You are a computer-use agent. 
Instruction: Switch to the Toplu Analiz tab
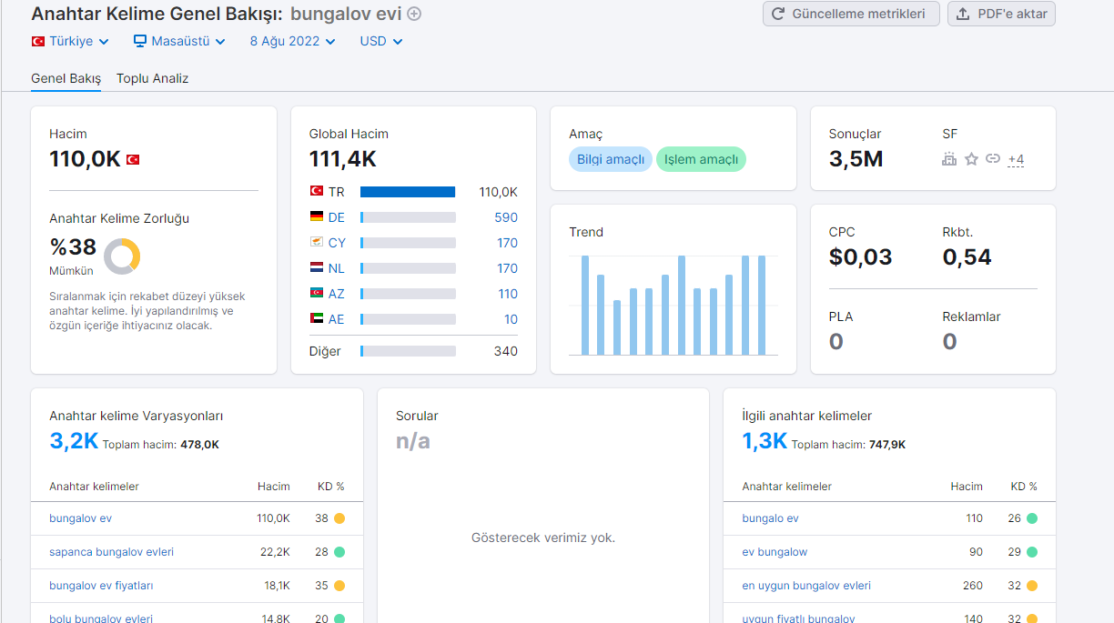[x=152, y=78]
